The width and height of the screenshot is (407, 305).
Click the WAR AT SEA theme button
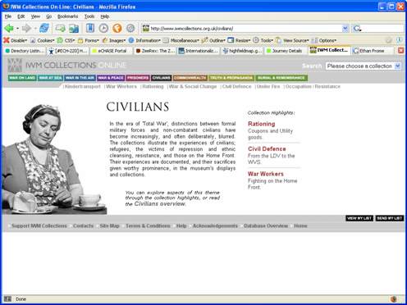click(x=50, y=78)
